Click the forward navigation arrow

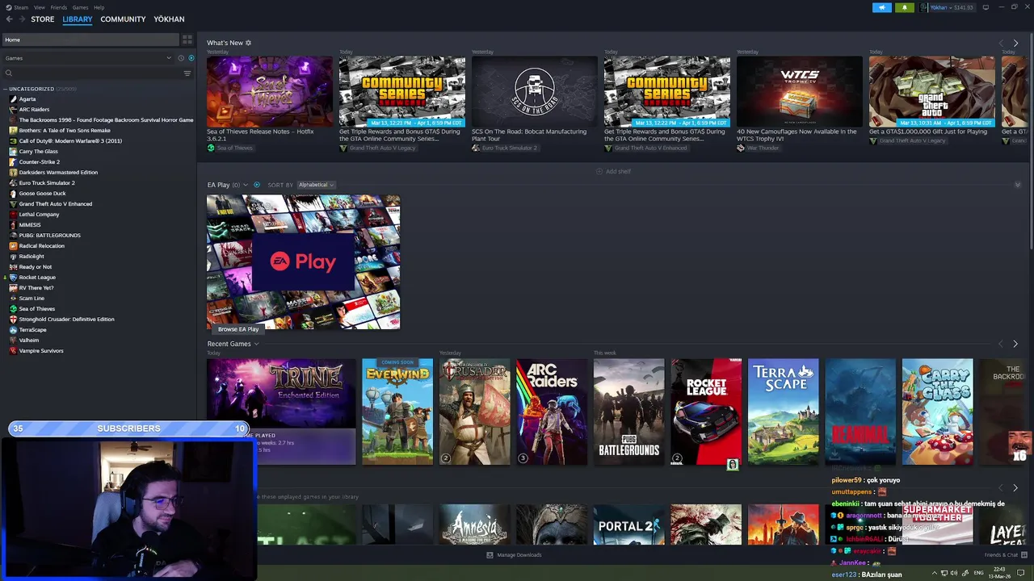tap(22, 19)
